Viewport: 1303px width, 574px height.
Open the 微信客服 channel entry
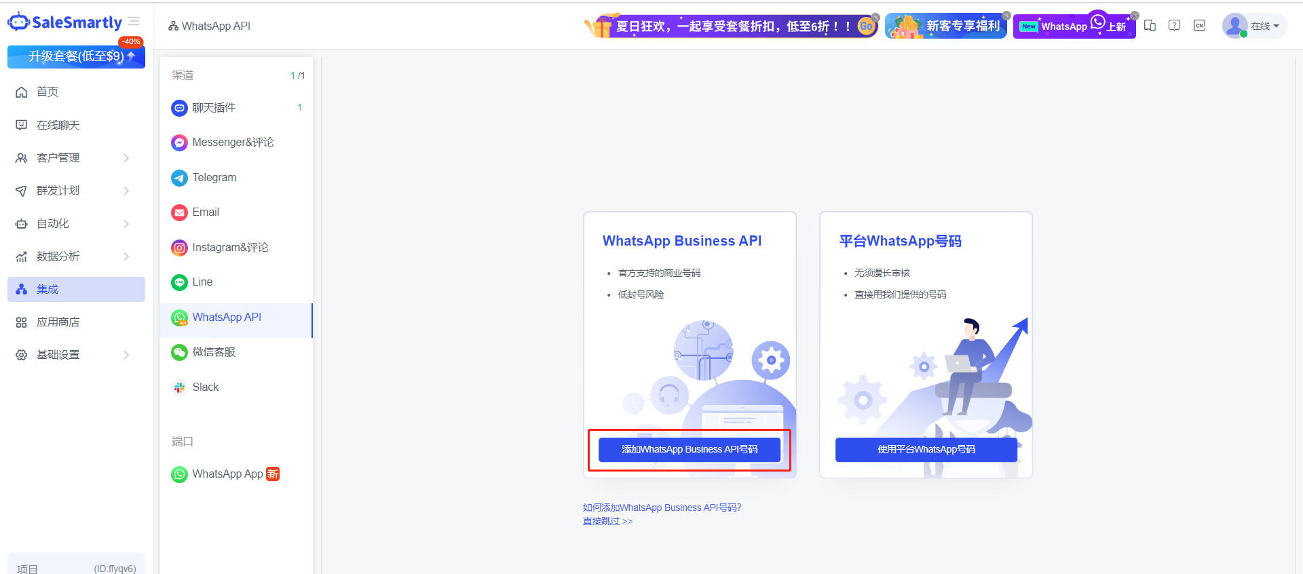point(236,352)
